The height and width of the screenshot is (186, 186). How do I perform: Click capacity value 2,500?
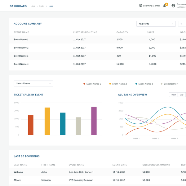point(119,39)
